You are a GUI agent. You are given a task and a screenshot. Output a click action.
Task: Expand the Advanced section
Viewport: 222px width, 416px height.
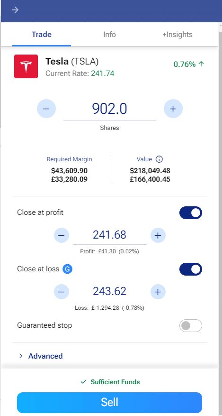click(x=41, y=356)
